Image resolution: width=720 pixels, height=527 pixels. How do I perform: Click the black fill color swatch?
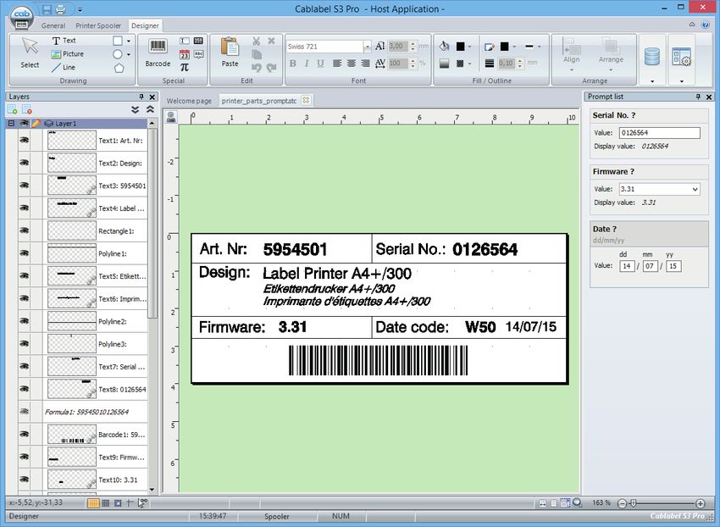click(x=460, y=47)
